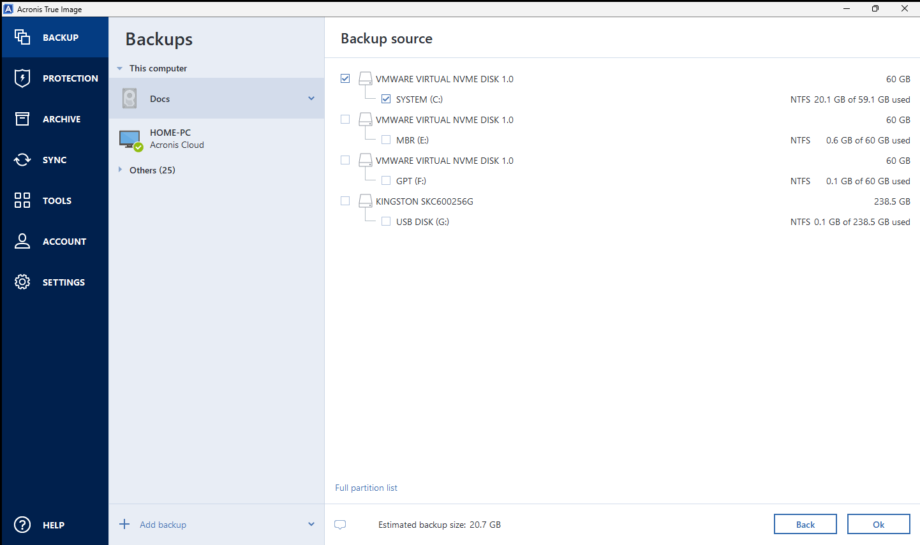
Task: Open Settings from the sidebar gear icon
Action: pyautogui.click(x=22, y=282)
